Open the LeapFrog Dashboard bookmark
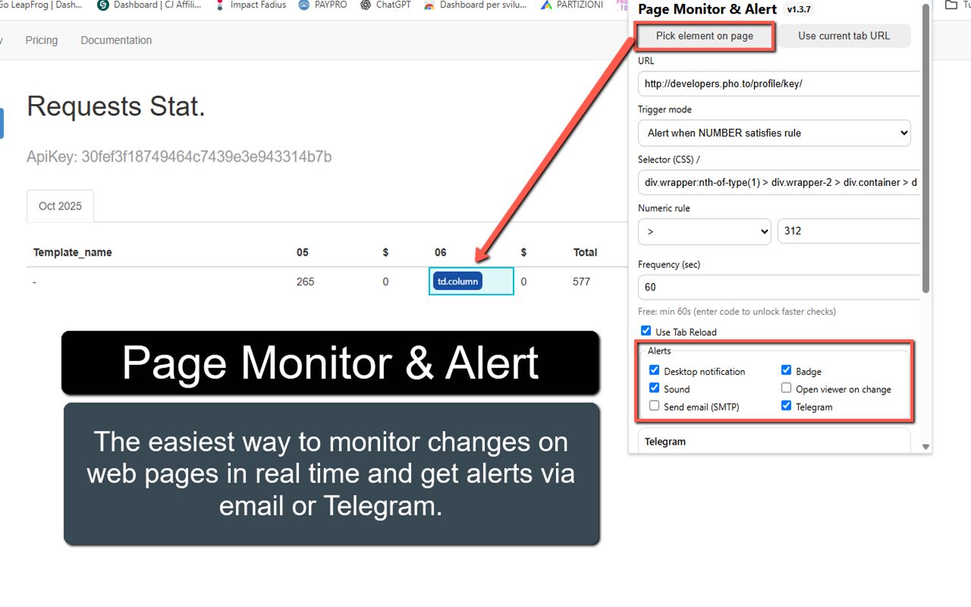The width and height of the screenshot is (971, 607). [42, 5]
